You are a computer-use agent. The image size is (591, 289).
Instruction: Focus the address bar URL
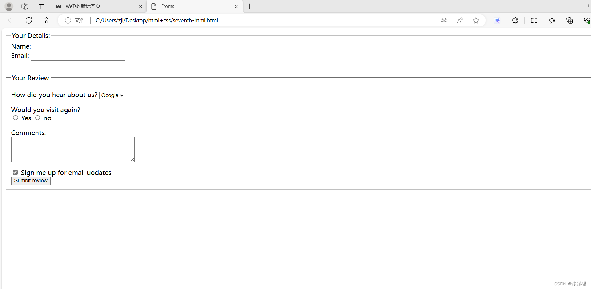pos(157,20)
